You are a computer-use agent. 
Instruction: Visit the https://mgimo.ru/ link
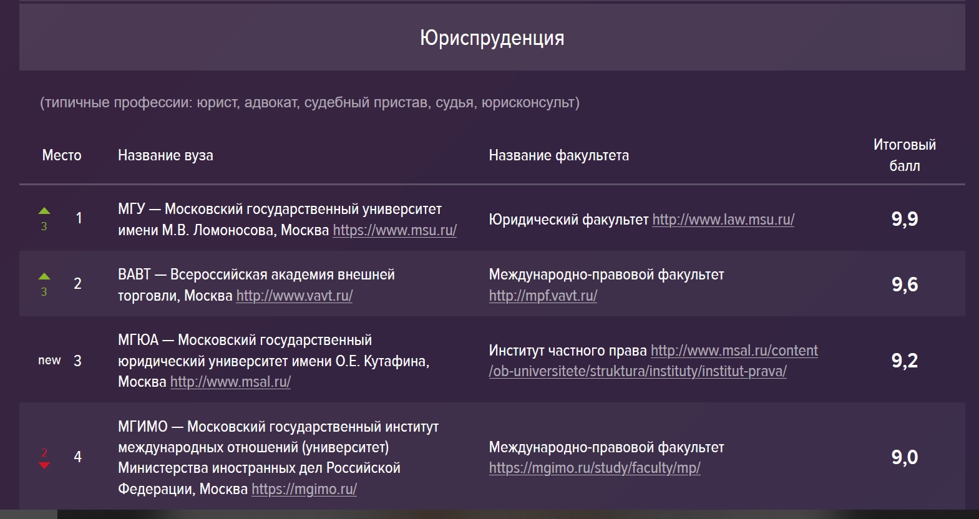304,489
